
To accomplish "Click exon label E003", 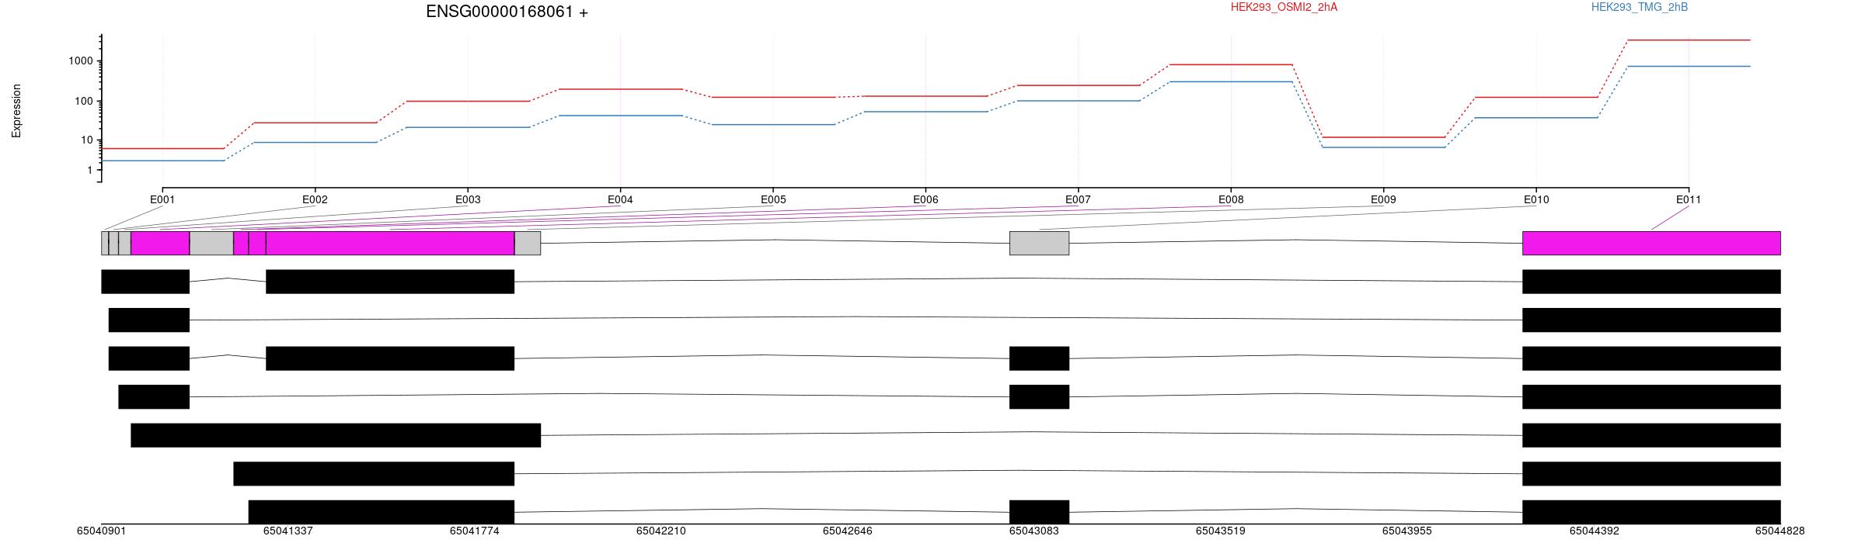I will coord(468,199).
